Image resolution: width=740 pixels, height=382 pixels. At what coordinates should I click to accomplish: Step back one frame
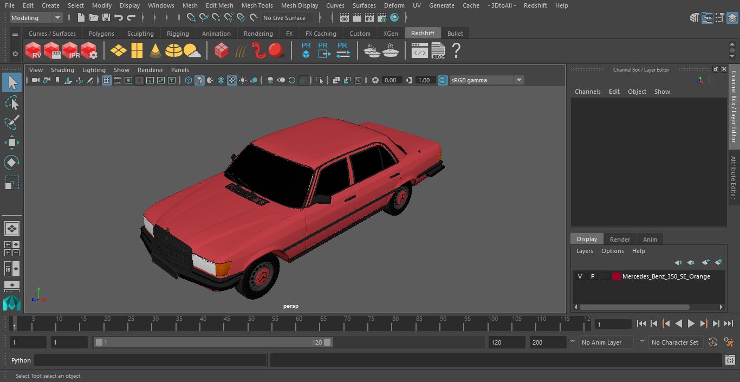(654, 323)
